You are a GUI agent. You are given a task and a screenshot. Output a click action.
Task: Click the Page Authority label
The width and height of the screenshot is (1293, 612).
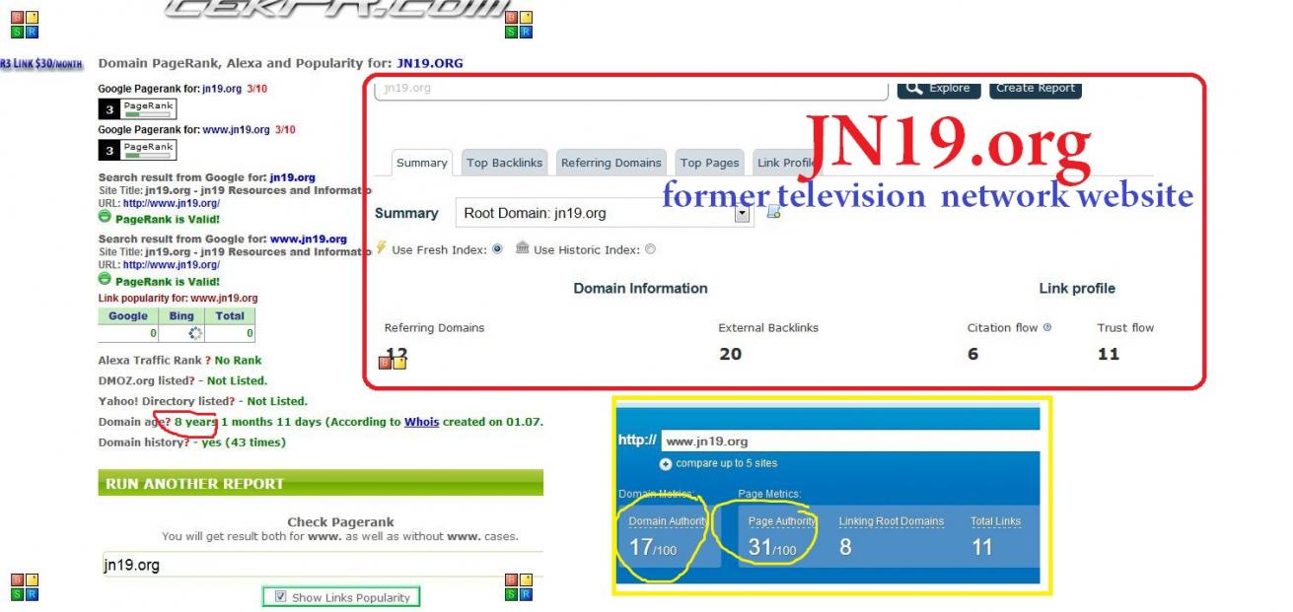click(782, 521)
